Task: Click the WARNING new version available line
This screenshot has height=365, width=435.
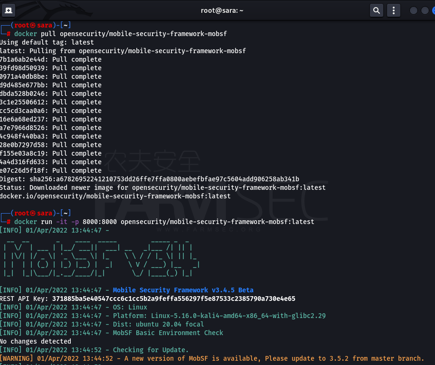Action: (x=212, y=359)
